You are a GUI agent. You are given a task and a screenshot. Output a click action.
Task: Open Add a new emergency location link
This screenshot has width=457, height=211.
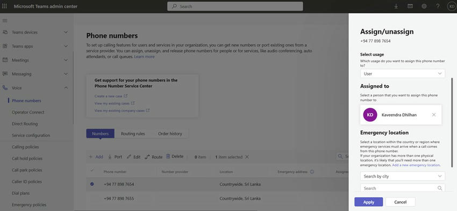coord(416,165)
